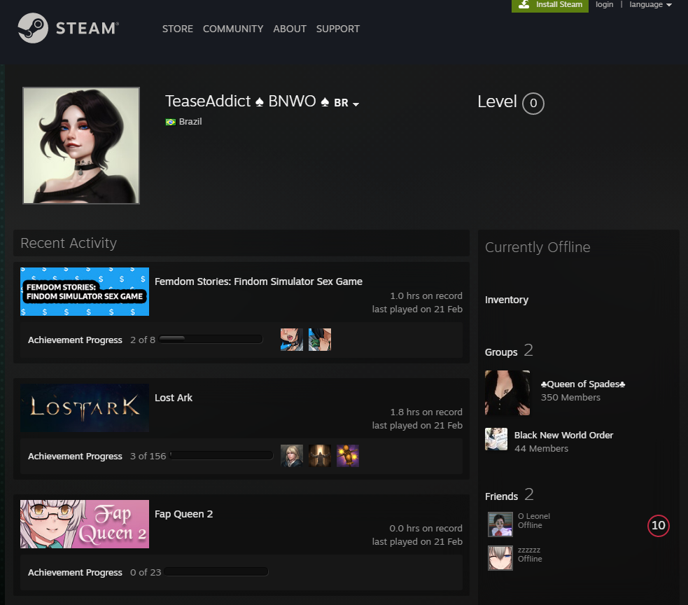
Task: Click the Fap Queen 2 achievement progress bar
Action: point(216,571)
